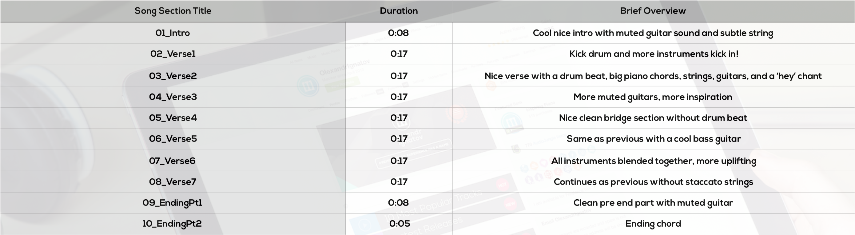Select the 04_Verse3 section title
The image size is (855, 235).
point(173,97)
